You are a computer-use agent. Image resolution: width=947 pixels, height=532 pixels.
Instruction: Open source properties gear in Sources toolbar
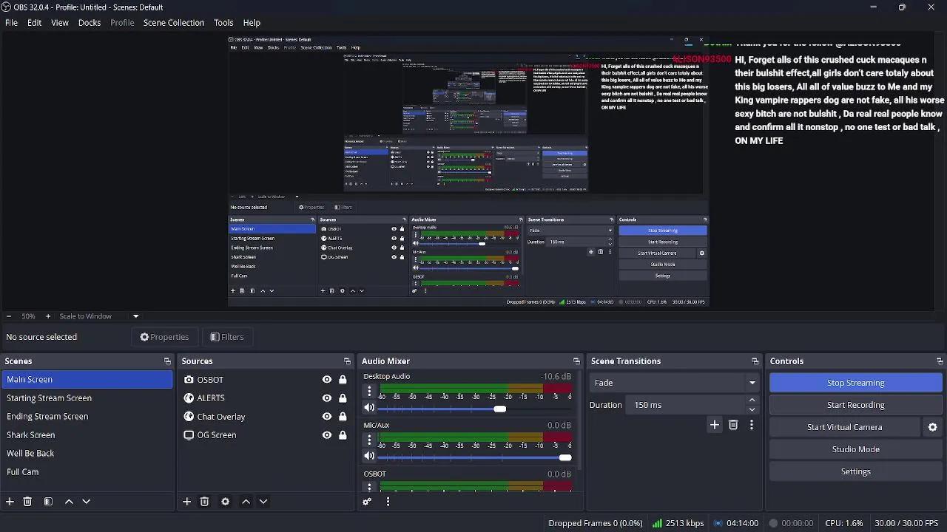click(x=225, y=502)
